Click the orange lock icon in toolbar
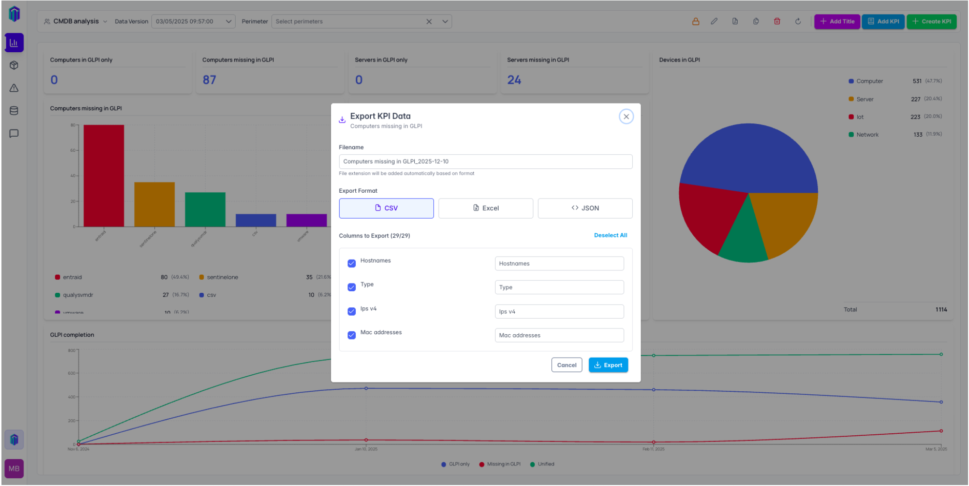Screen dimensions: 969x486 coord(695,21)
